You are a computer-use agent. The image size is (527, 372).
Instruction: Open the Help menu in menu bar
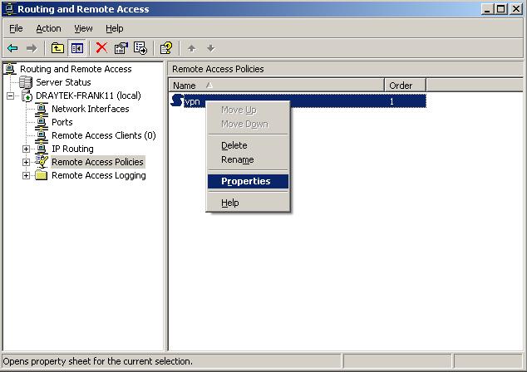coord(114,28)
